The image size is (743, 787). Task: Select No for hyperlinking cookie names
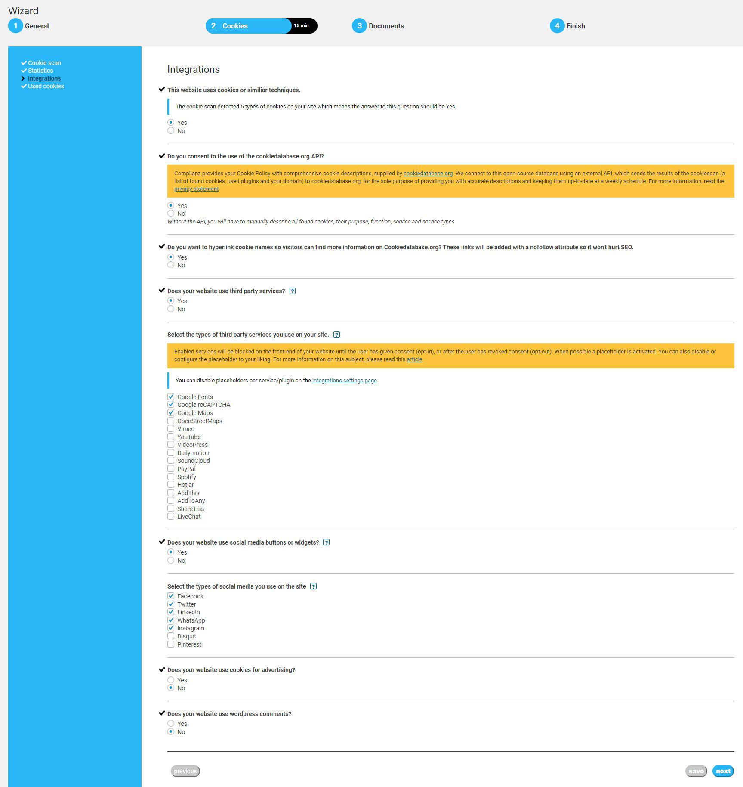(171, 265)
